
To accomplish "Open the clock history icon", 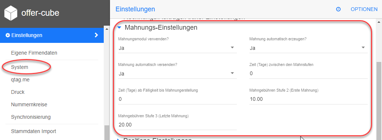I will 338,9.
